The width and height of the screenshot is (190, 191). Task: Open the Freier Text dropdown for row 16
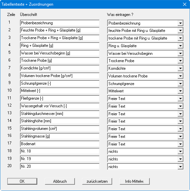tap(180, 137)
